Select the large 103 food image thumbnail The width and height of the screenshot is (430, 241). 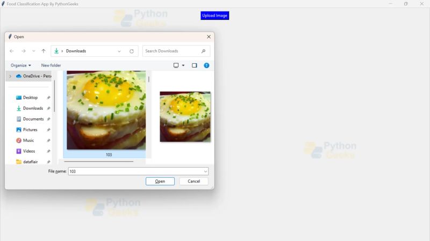click(x=106, y=110)
